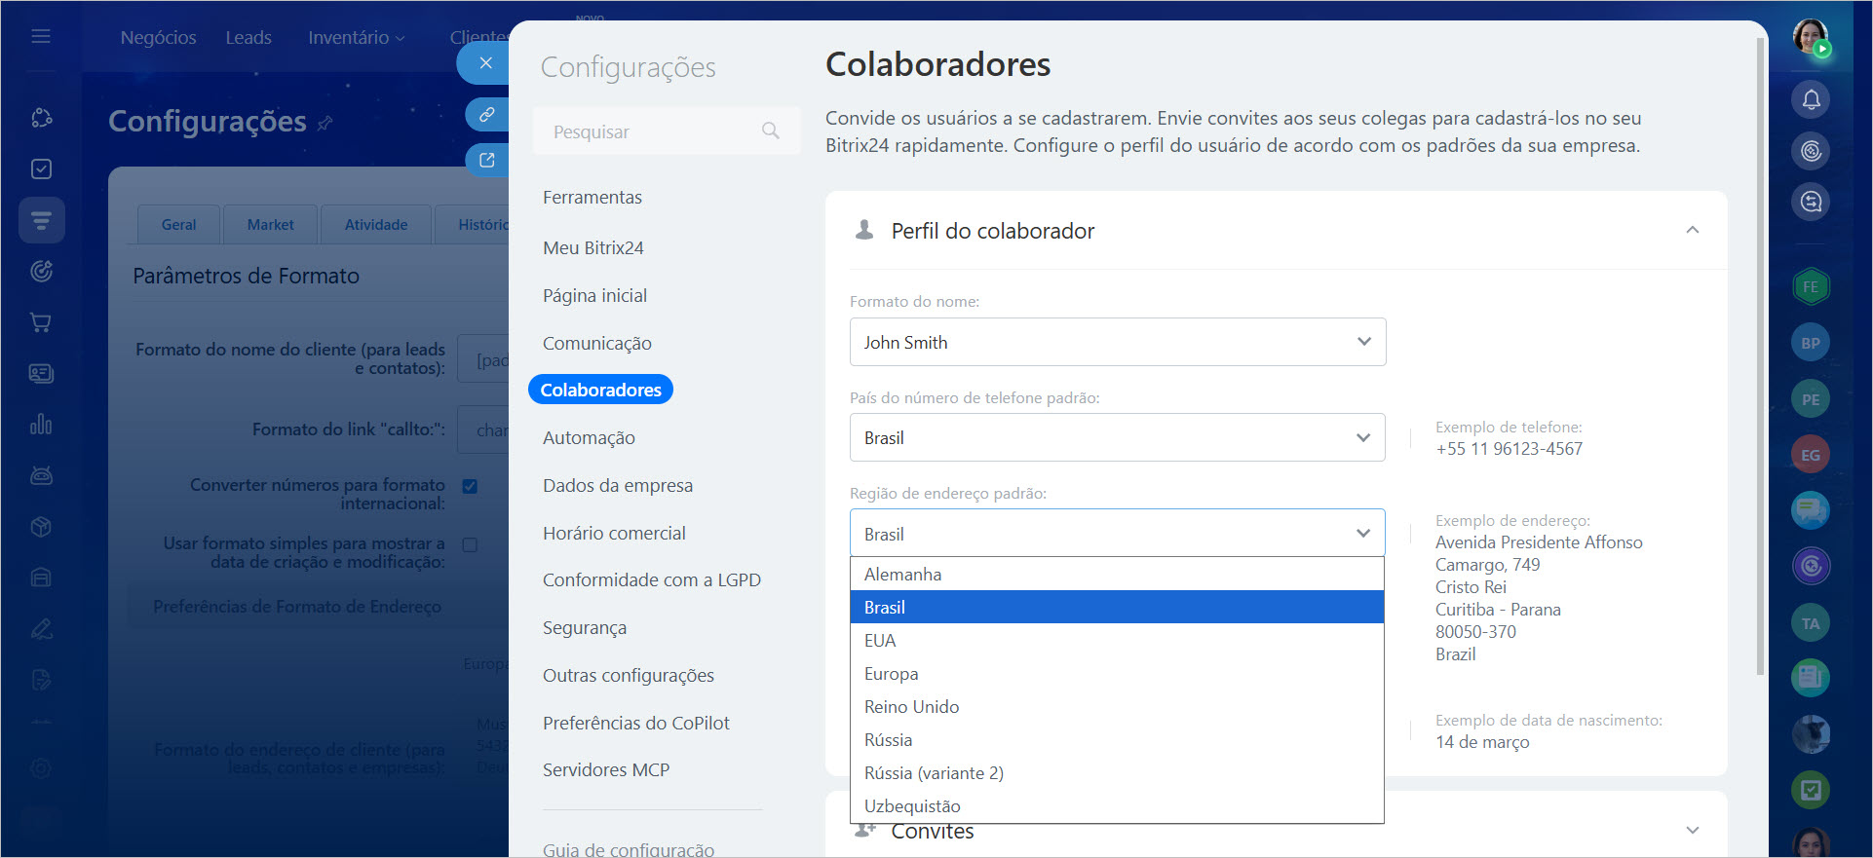Close the settings slider panel
The height and width of the screenshot is (858, 1873).
click(485, 63)
